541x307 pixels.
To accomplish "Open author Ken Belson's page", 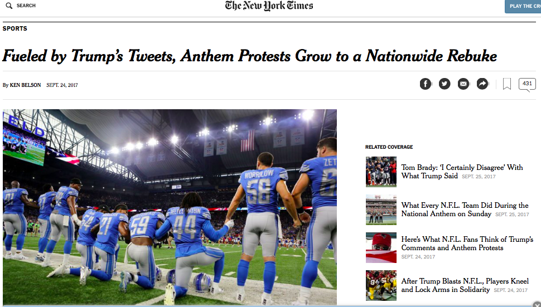I will 25,85.
